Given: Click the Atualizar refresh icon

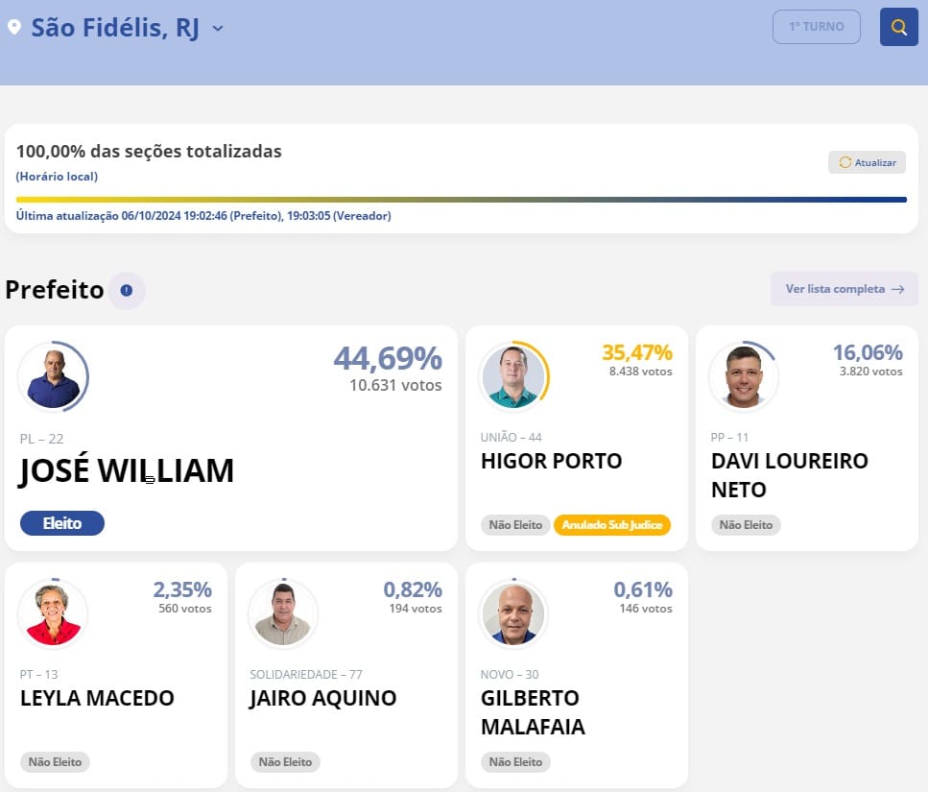Looking at the screenshot, I should click(x=845, y=162).
